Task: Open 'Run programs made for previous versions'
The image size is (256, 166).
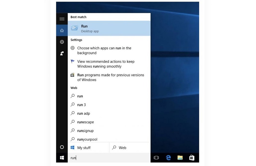Action: 109,77
